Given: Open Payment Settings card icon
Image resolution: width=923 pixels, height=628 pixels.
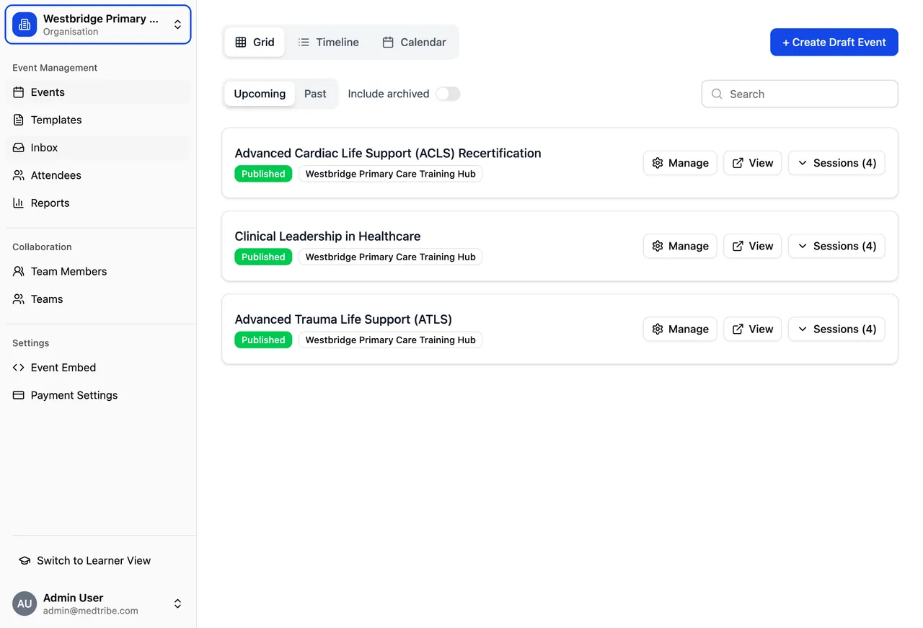Looking at the screenshot, I should [x=19, y=395].
